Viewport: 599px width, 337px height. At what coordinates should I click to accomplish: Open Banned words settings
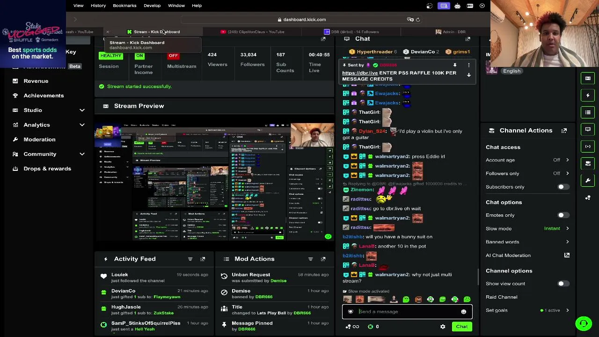point(527,242)
